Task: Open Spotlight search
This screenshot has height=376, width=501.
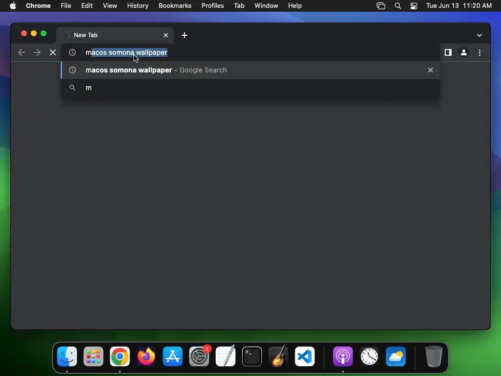Action: 398,6
